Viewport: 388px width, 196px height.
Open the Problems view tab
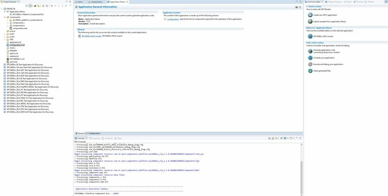107,138
